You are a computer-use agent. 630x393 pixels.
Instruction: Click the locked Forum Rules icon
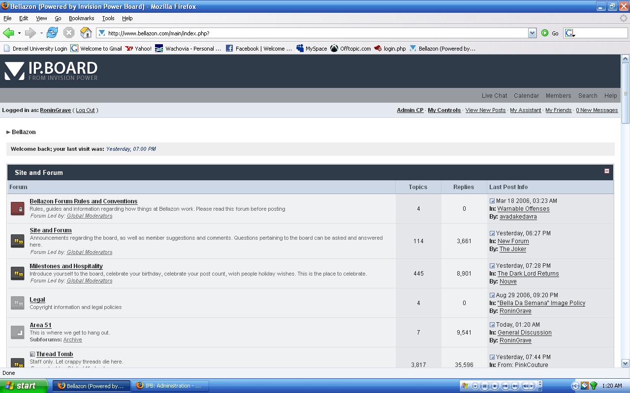pos(18,209)
